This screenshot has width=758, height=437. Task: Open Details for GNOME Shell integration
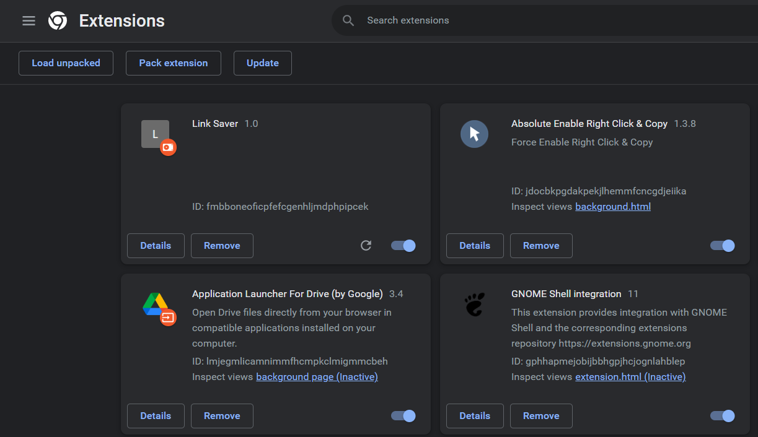point(475,416)
